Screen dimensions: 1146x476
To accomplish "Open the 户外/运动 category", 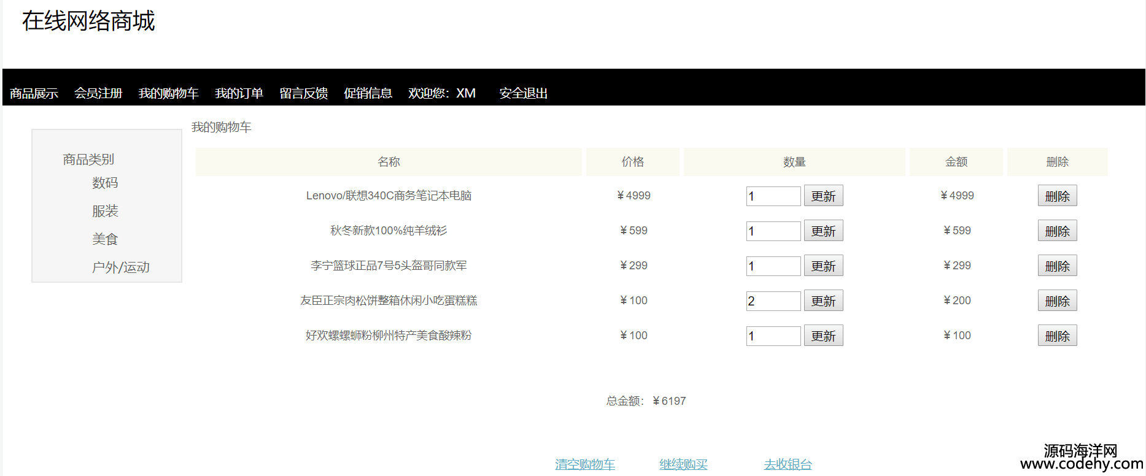I will point(120,267).
